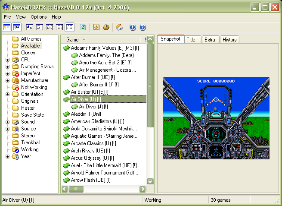
Task: Expand the CPU folder node
Action: pos(8,60)
